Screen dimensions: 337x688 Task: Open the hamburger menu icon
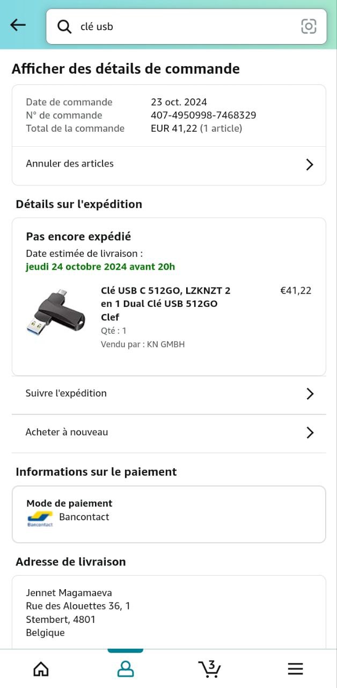(295, 669)
